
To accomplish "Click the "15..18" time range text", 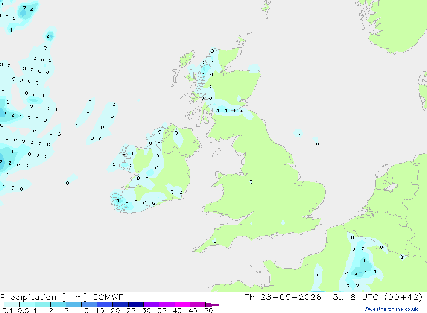I will (342, 297).
